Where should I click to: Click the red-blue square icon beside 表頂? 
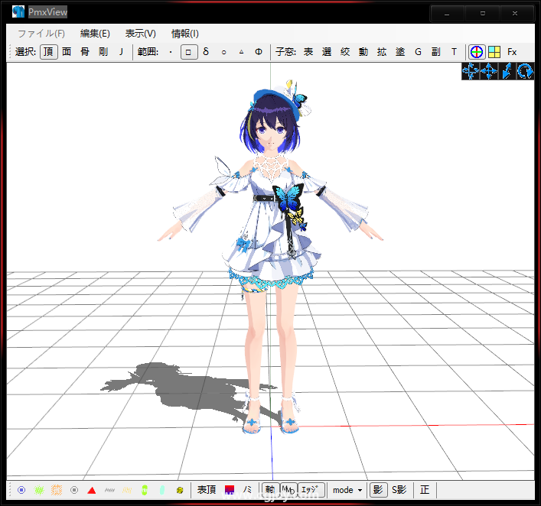229,490
